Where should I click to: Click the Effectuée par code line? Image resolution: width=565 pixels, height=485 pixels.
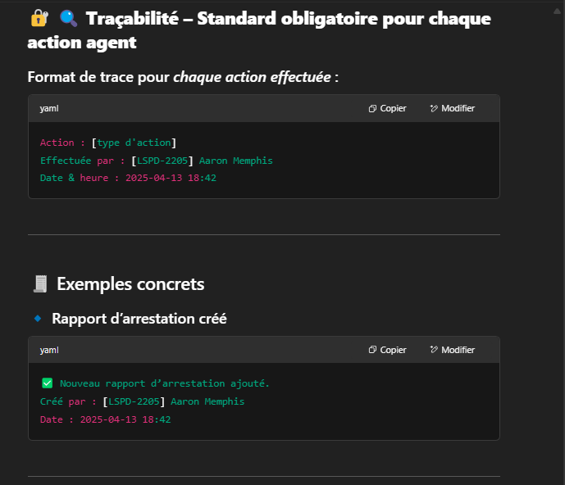coord(156,161)
